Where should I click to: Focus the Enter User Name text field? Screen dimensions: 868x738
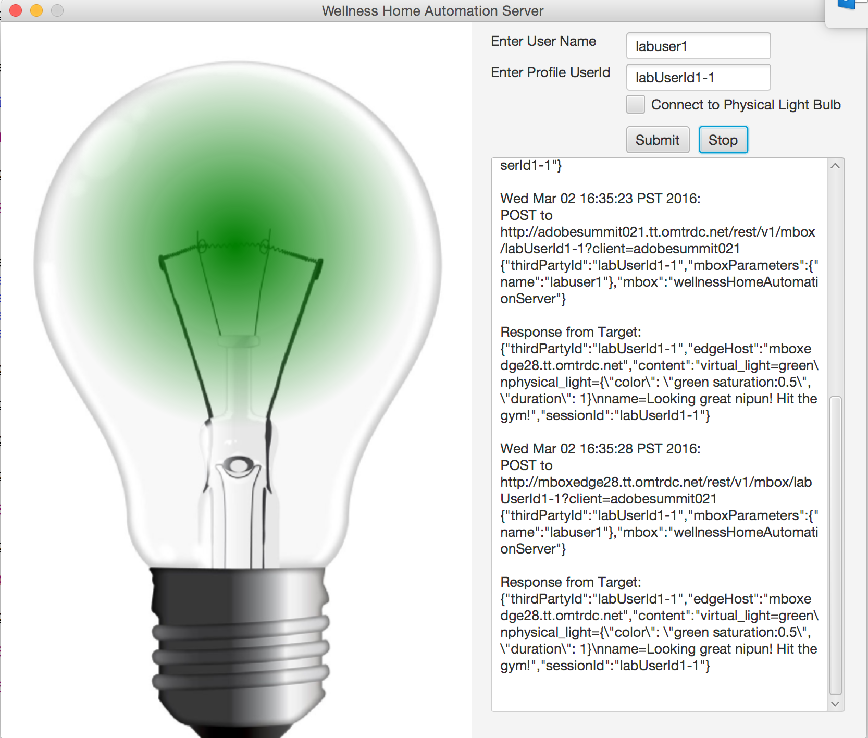tap(698, 46)
